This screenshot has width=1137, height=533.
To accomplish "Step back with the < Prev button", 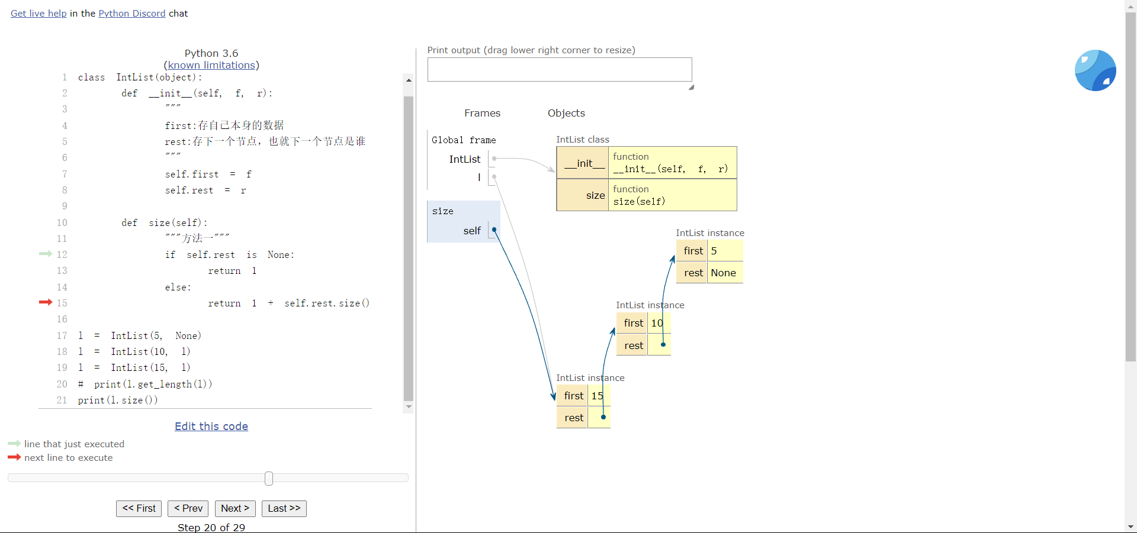I will coord(188,508).
